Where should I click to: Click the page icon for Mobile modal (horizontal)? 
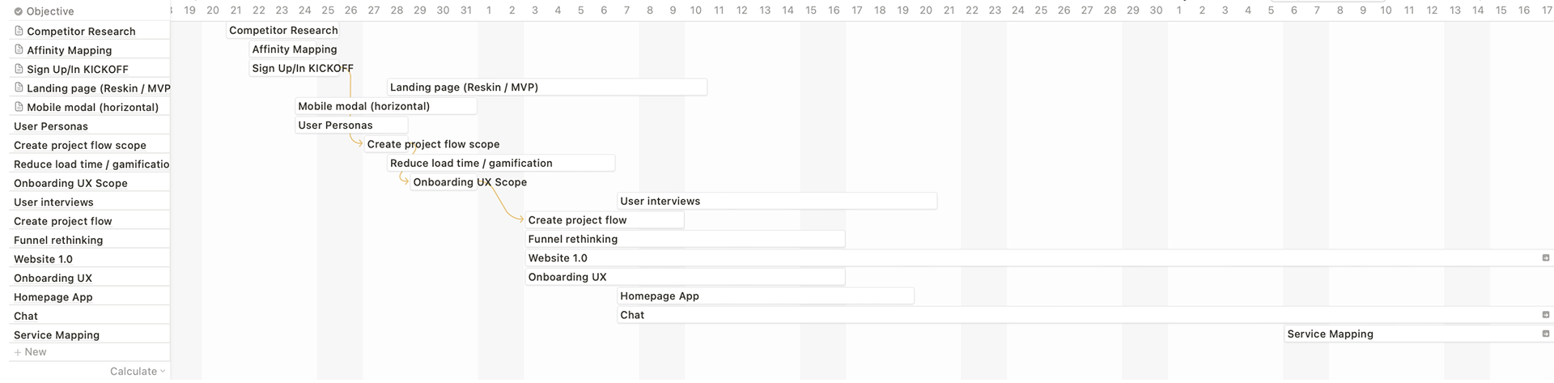19,107
